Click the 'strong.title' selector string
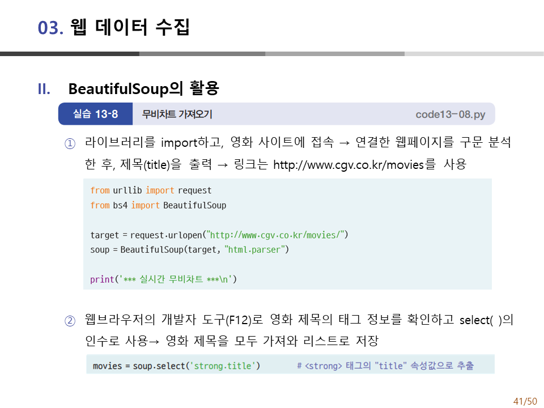Screen dimensions: 544x408 click(x=223, y=365)
